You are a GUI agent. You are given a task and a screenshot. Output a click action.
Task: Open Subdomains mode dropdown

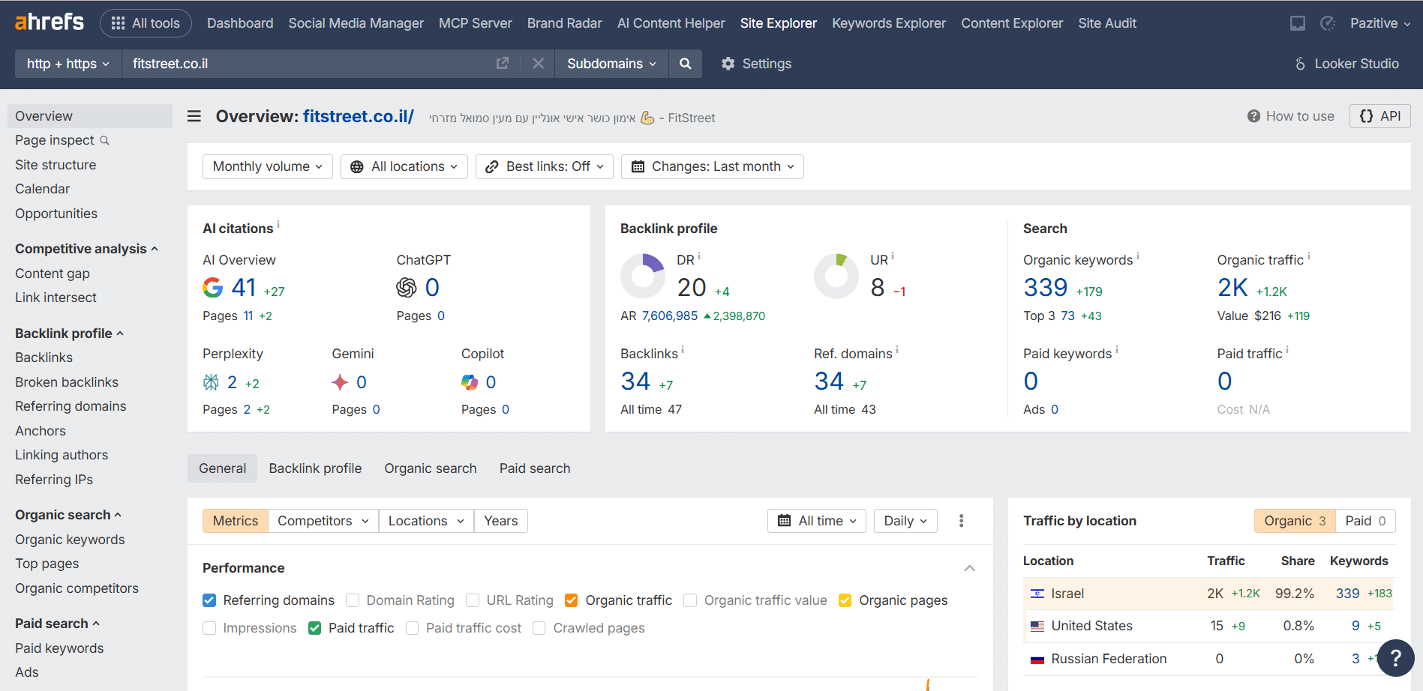(611, 64)
